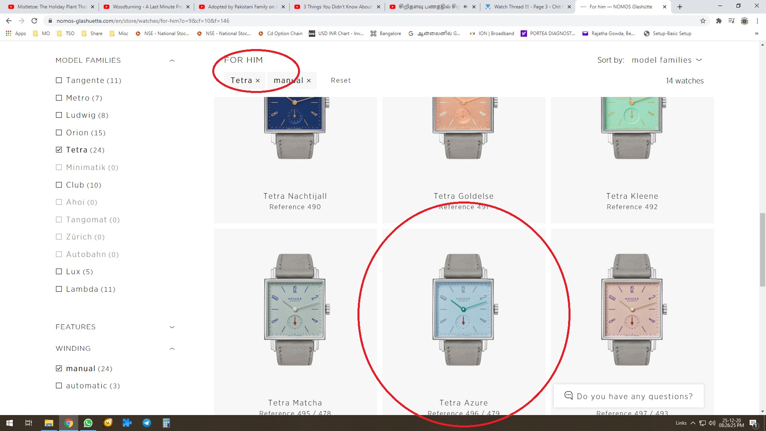Open Telegram from the taskbar
The width and height of the screenshot is (766, 431).
pos(147,423)
